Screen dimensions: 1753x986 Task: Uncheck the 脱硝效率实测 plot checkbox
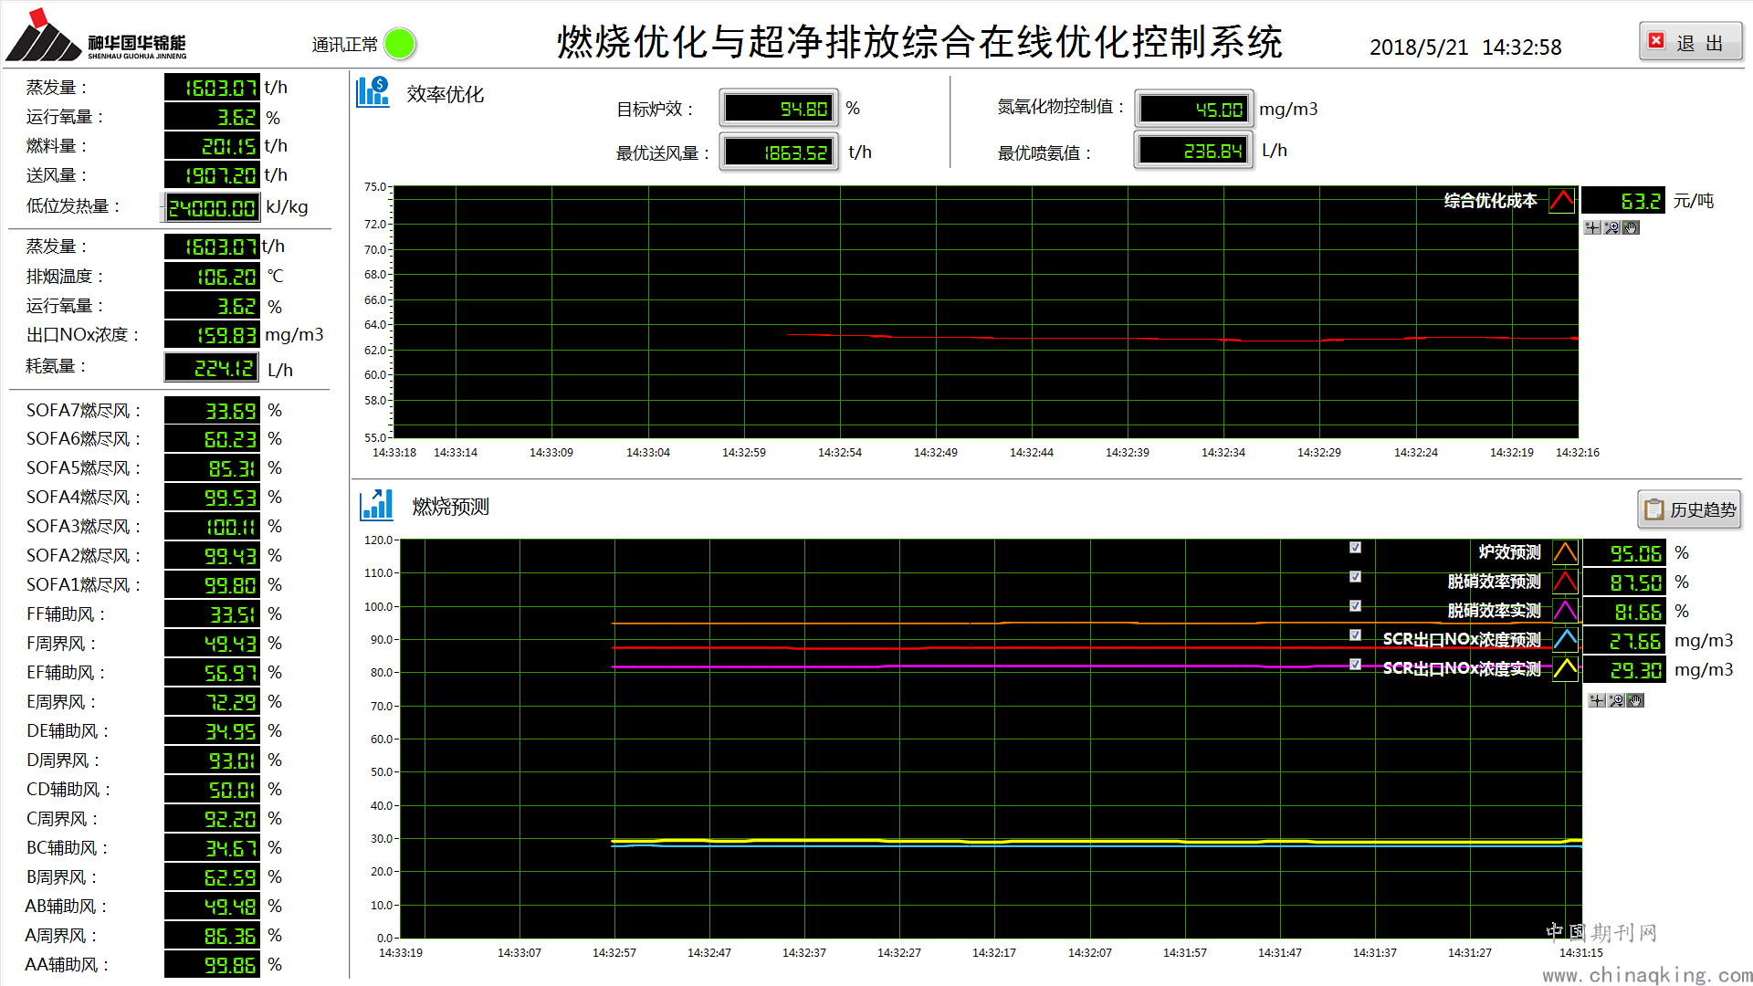(1356, 605)
